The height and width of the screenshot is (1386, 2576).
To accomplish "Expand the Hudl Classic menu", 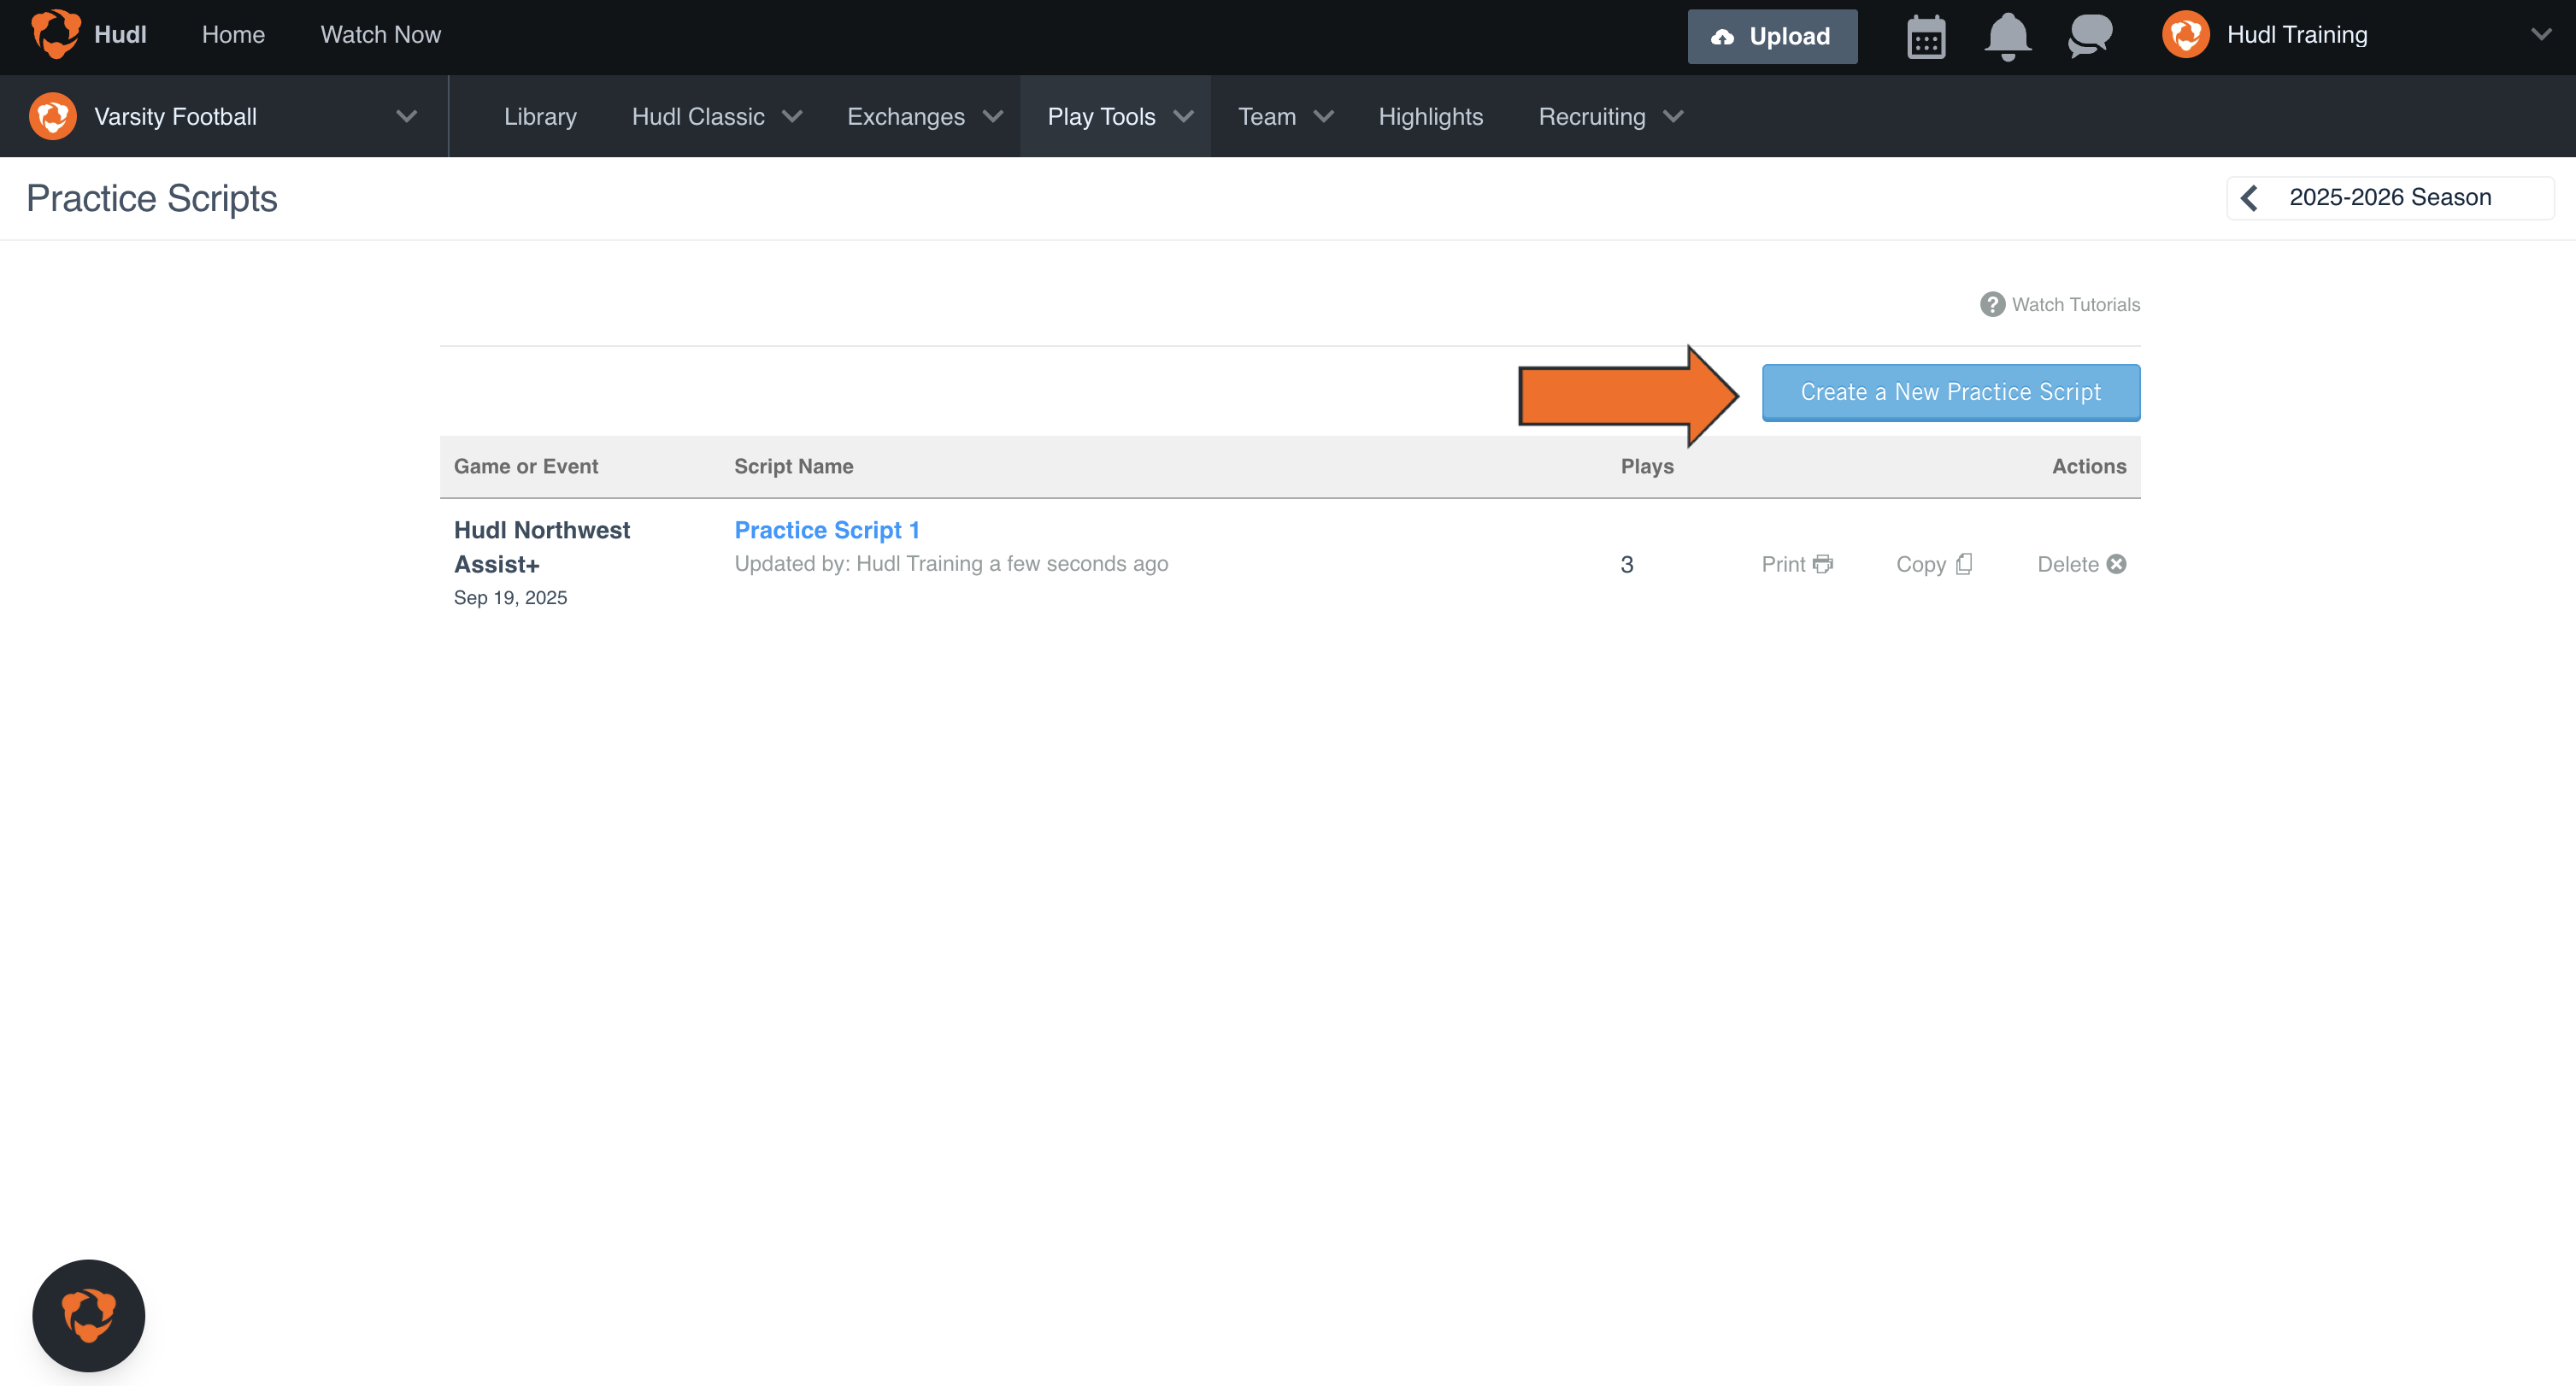I will point(716,117).
